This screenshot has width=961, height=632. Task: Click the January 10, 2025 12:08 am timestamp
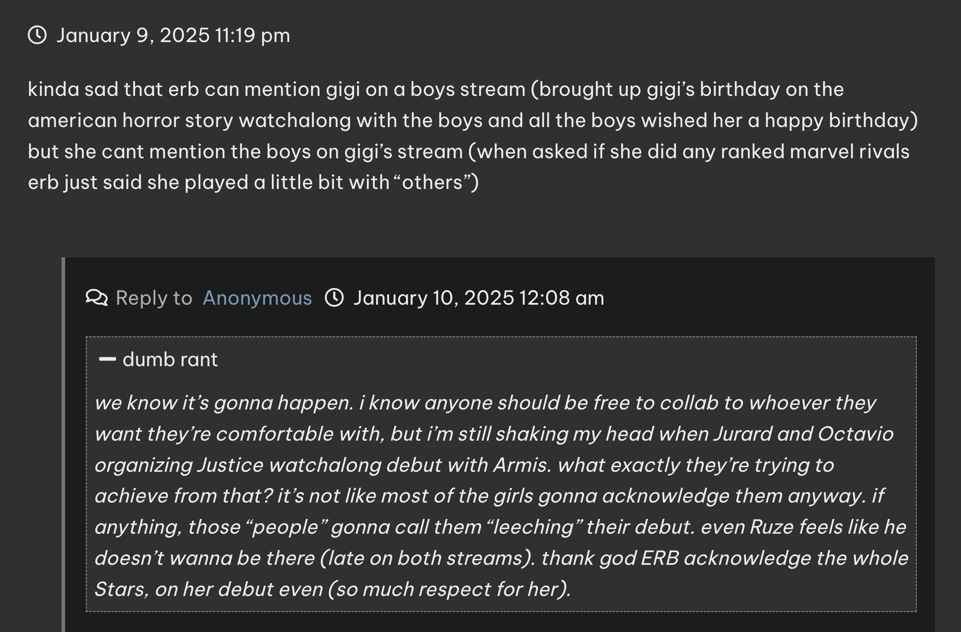click(x=479, y=298)
